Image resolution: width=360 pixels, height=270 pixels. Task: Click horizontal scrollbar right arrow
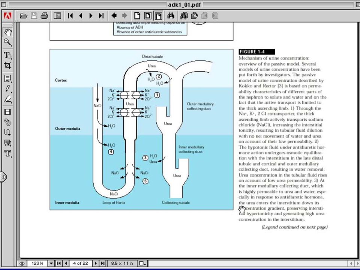(x=357, y=263)
